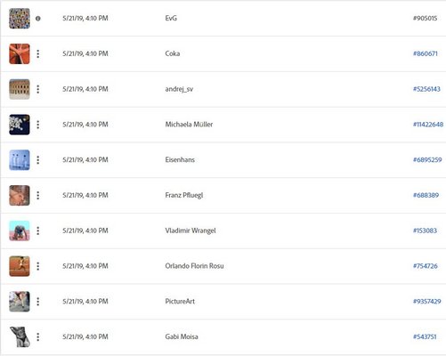Open the three-dot menu for Coka
This screenshot has height=356, width=446.
(x=38, y=53)
